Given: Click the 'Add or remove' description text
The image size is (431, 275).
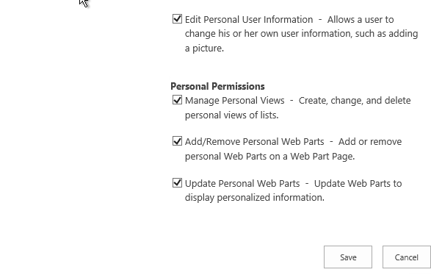Looking at the screenshot, I should click(370, 141).
